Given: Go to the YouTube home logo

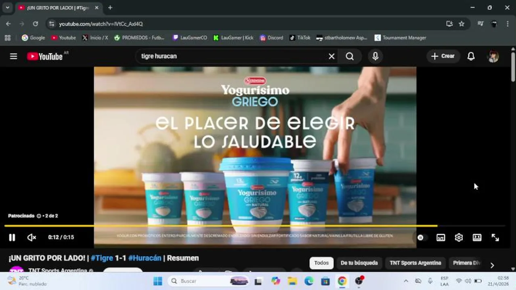Looking at the screenshot, I should [x=45, y=56].
